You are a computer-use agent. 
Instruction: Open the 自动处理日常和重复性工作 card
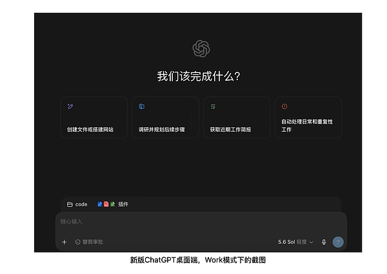click(x=308, y=117)
